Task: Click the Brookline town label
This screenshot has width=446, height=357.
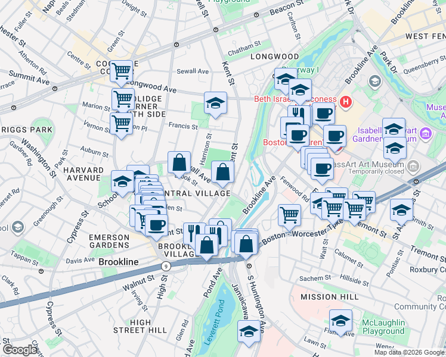Action: pos(119,262)
